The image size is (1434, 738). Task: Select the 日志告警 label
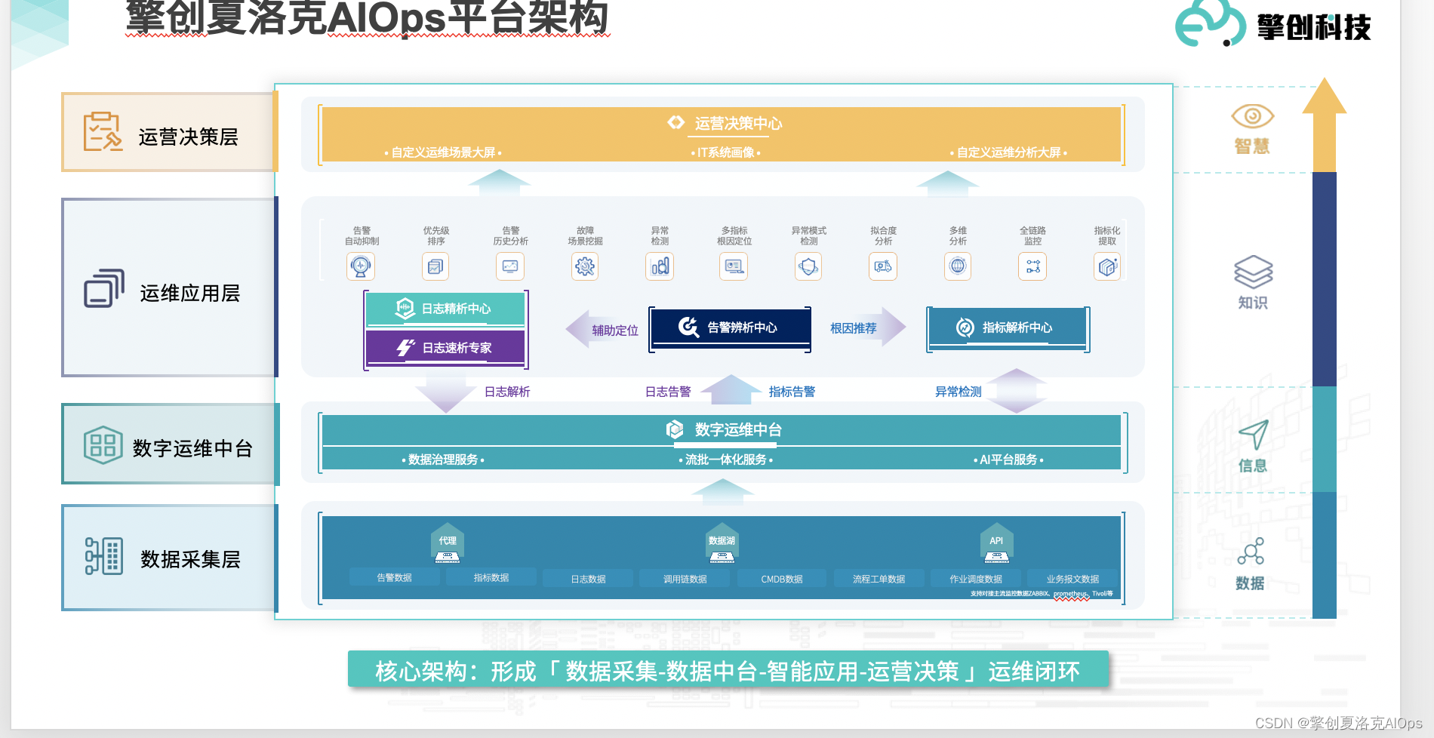pyautogui.click(x=668, y=392)
